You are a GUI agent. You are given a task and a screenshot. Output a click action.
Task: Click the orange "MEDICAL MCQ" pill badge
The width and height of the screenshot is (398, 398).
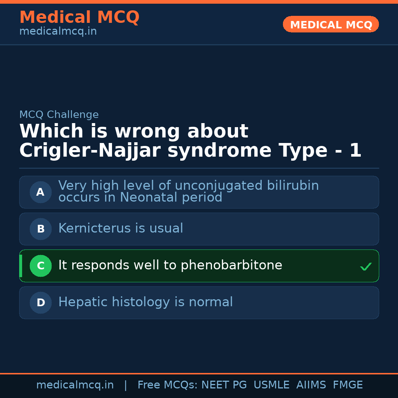coord(331,25)
